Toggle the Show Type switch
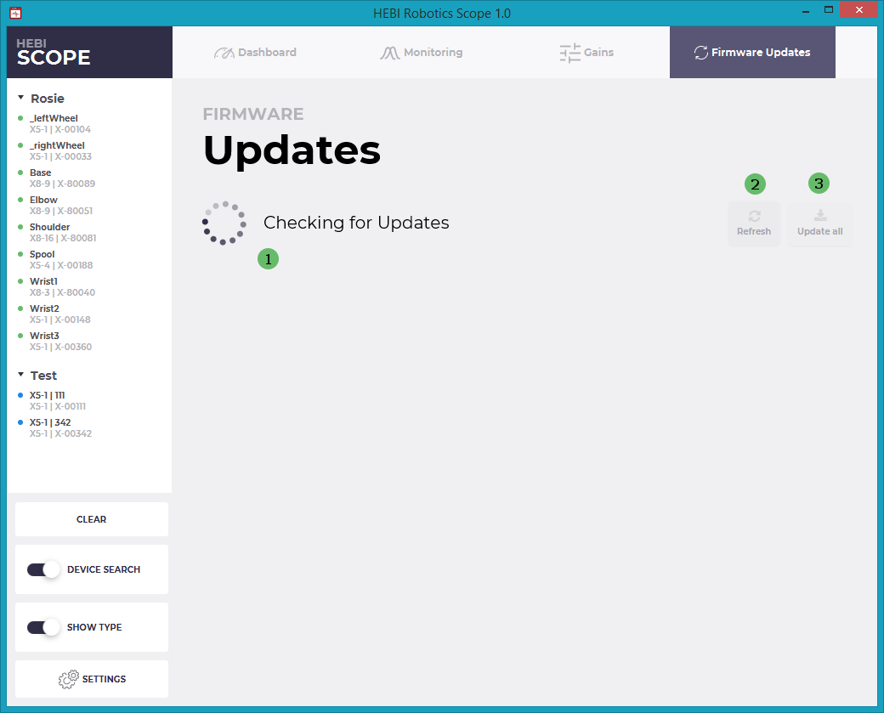Viewport: 884px width, 713px height. coord(42,627)
